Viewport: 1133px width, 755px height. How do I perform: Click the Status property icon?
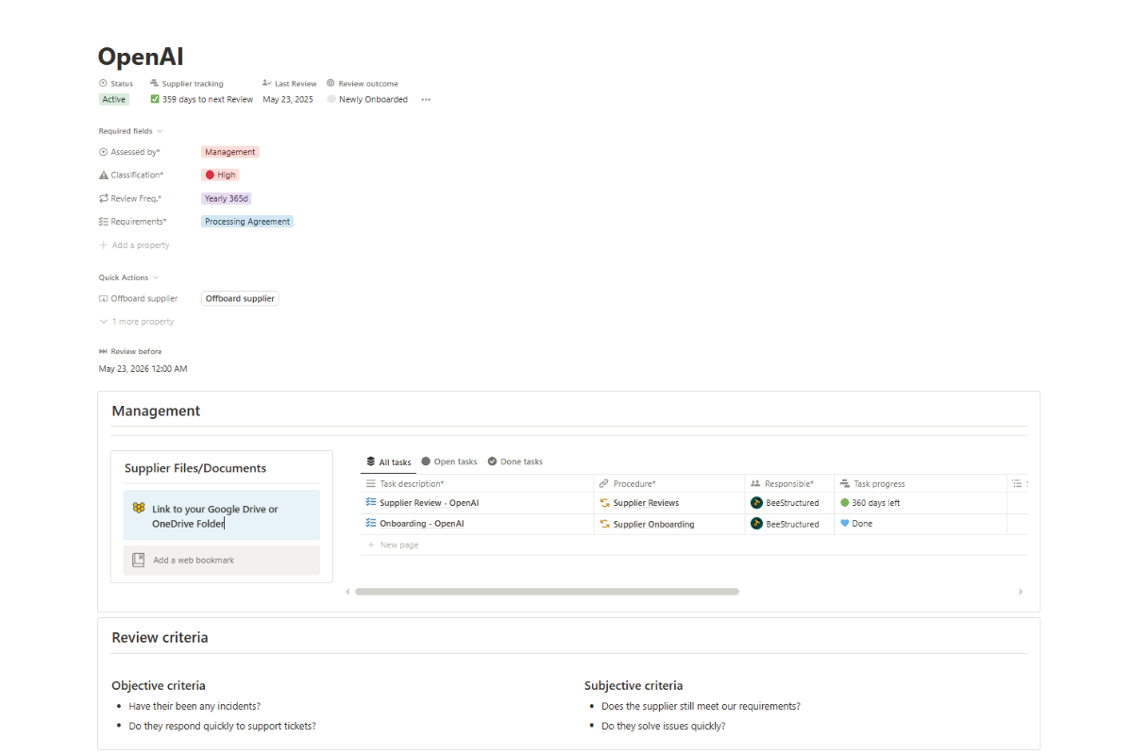[103, 84]
